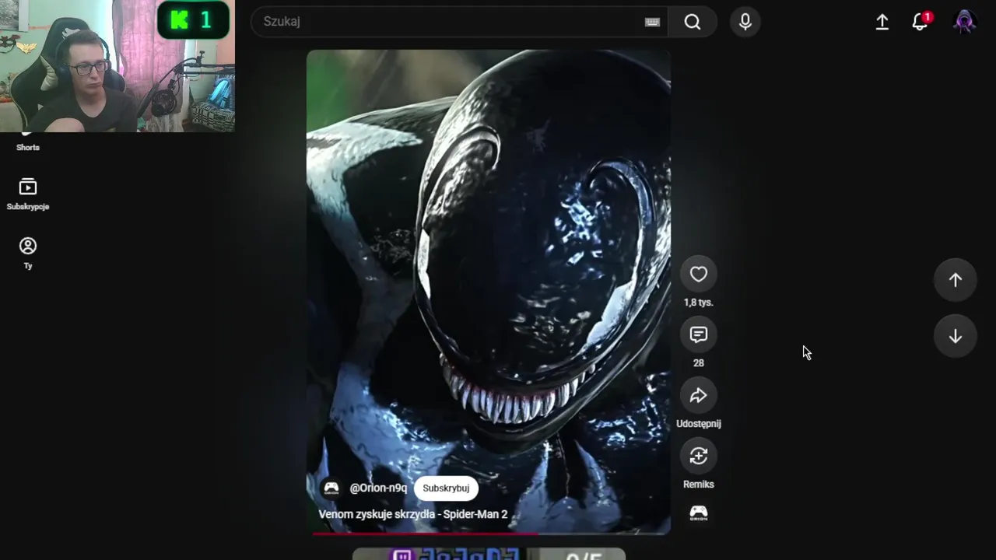Image resolution: width=996 pixels, height=560 pixels.
Task: Remix this short with Remiks
Action: pos(699,456)
